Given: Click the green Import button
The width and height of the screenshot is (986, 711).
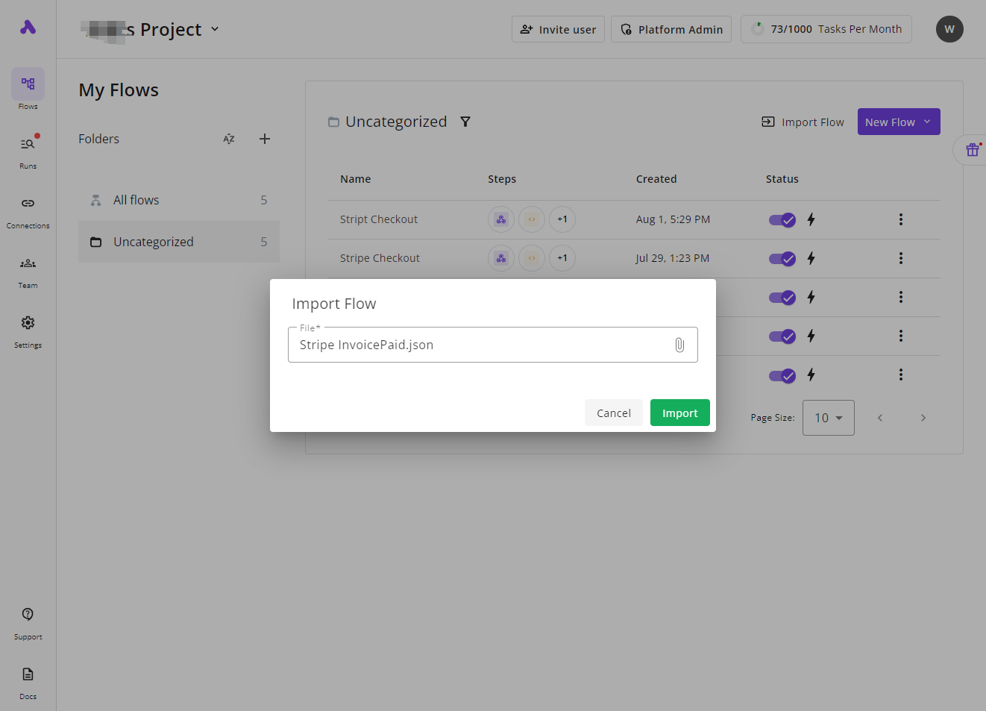Looking at the screenshot, I should point(679,413).
